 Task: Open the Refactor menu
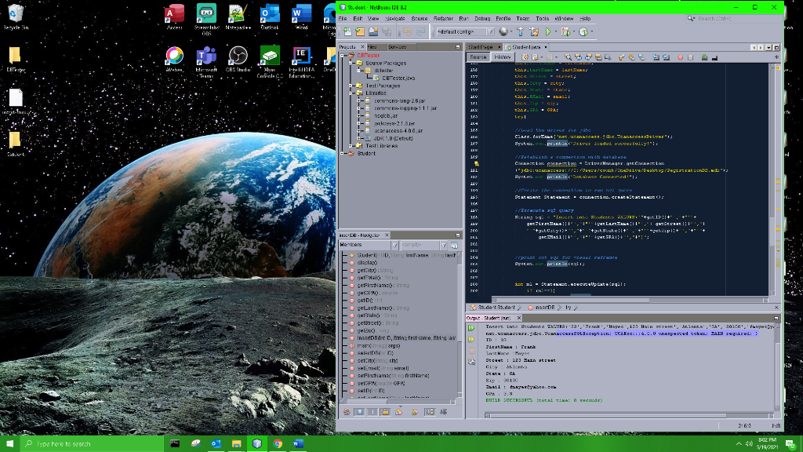click(442, 18)
